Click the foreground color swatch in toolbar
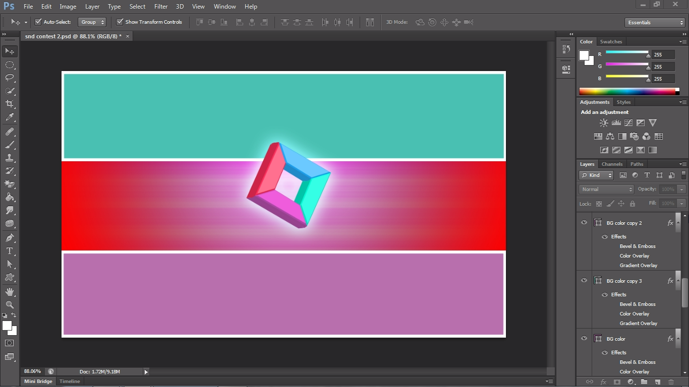The height and width of the screenshot is (387, 689). pyautogui.click(x=7, y=326)
